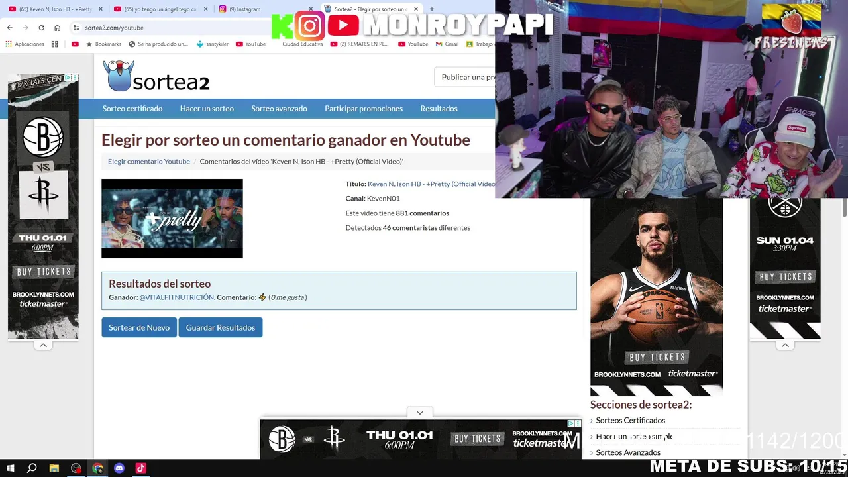Open Chrome from the taskbar

coord(98,468)
